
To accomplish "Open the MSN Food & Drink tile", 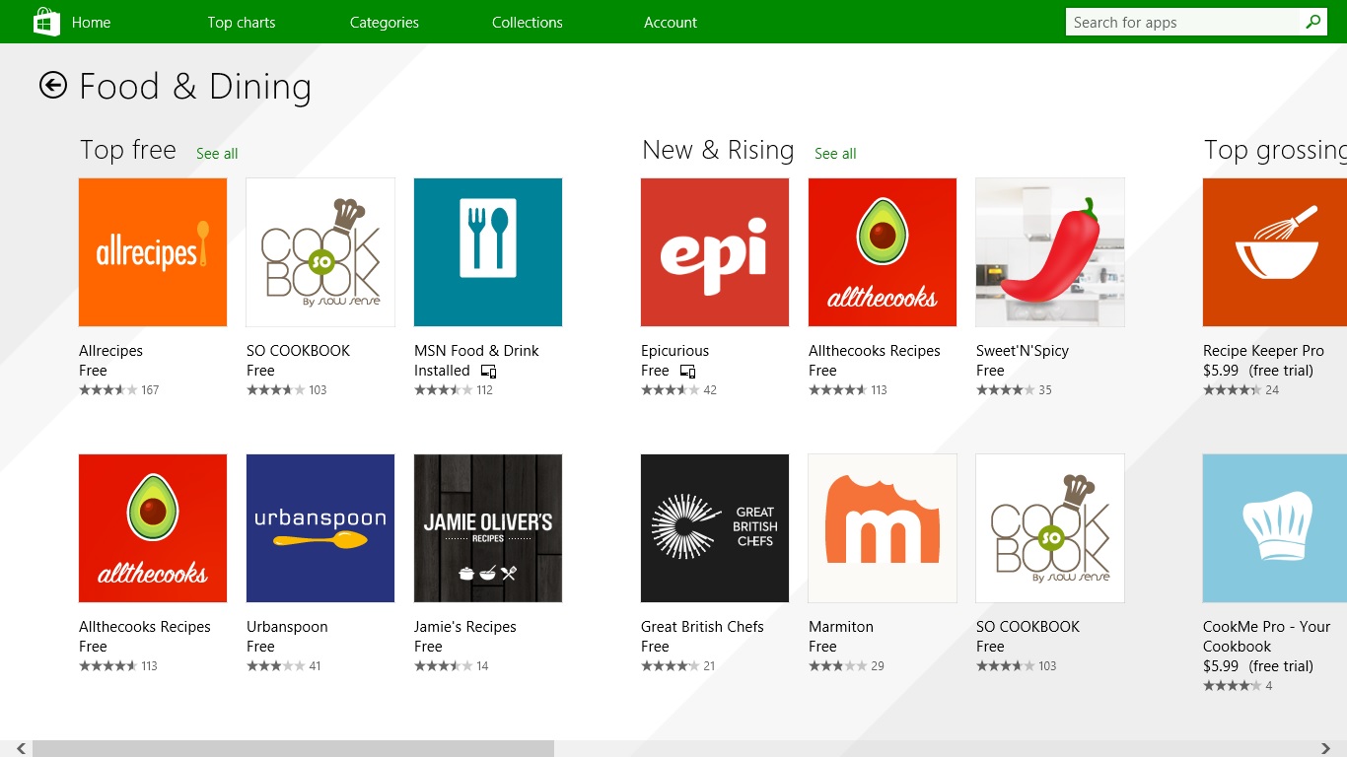I will 488,252.
